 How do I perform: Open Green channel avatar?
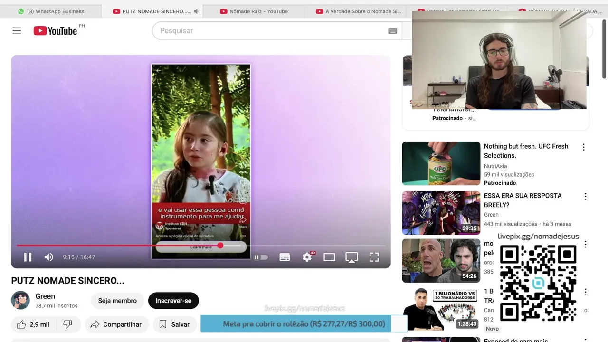20,300
